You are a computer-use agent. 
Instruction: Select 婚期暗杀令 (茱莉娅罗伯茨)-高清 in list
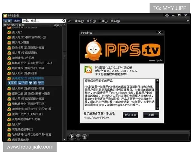(x=32, y=63)
